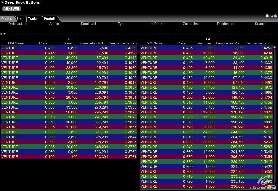Select ask cumulative volume 149,490
278x191 pixels.
click(237, 98)
